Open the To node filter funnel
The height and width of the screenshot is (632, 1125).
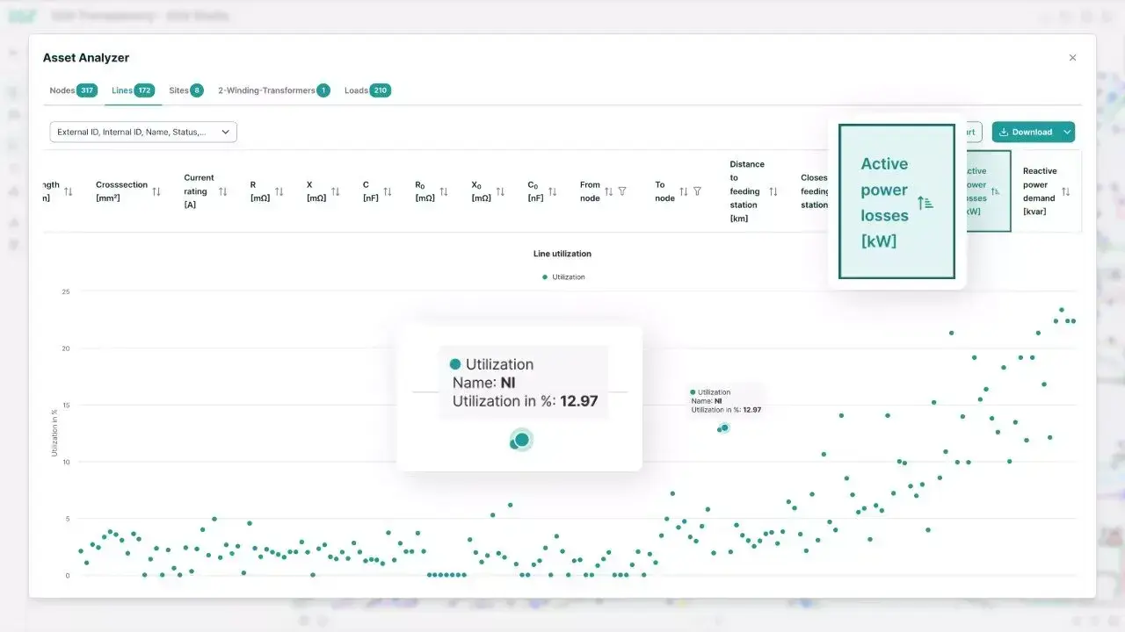coord(697,191)
